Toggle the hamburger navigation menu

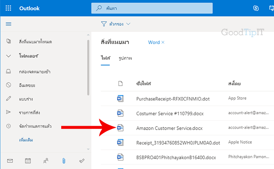click(x=9, y=24)
